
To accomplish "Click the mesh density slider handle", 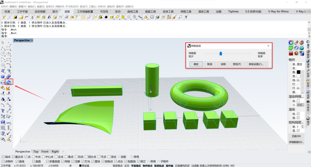I will tap(221, 53).
